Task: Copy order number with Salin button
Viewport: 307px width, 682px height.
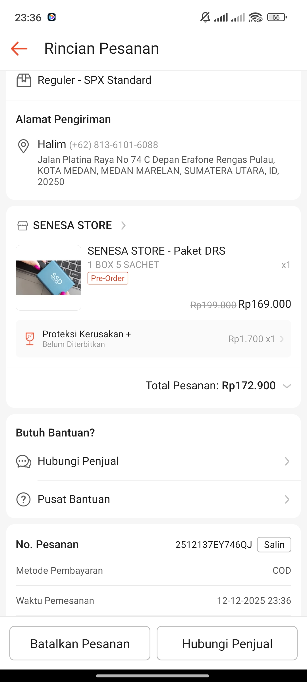Action: (x=274, y=545)
